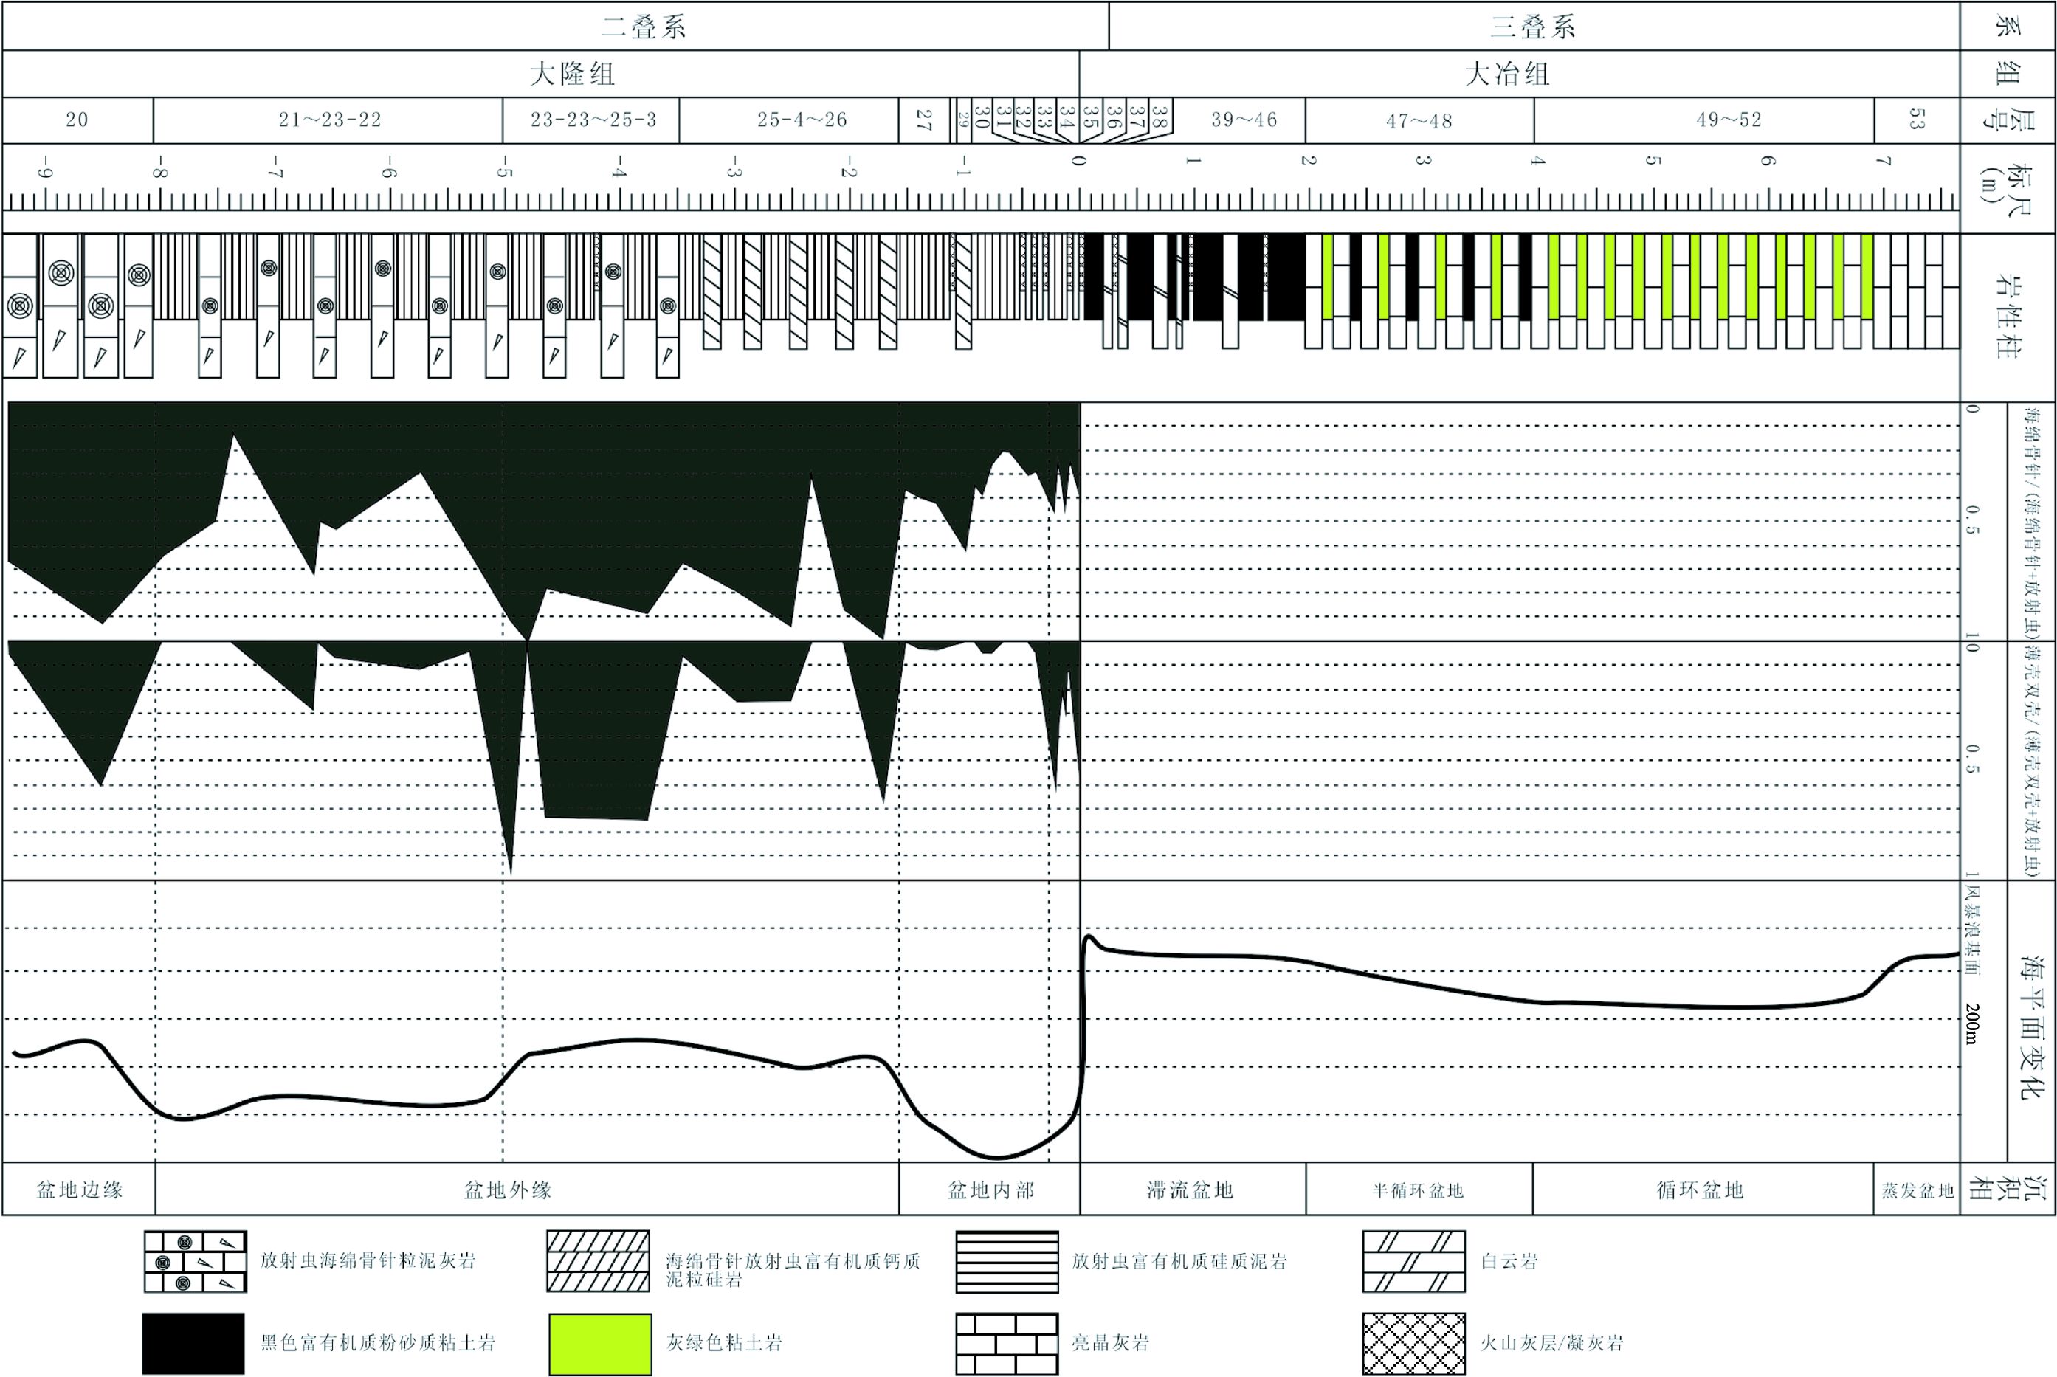
Task: Click the 大冶组 formation label
Action: (x=1506, y=74)
